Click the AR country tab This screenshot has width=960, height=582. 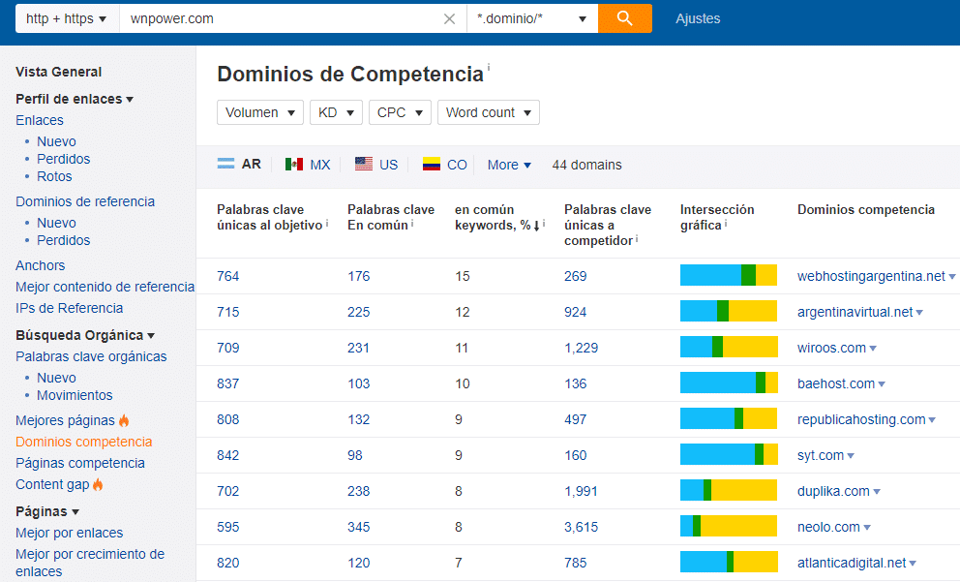(x=239, y=165)
